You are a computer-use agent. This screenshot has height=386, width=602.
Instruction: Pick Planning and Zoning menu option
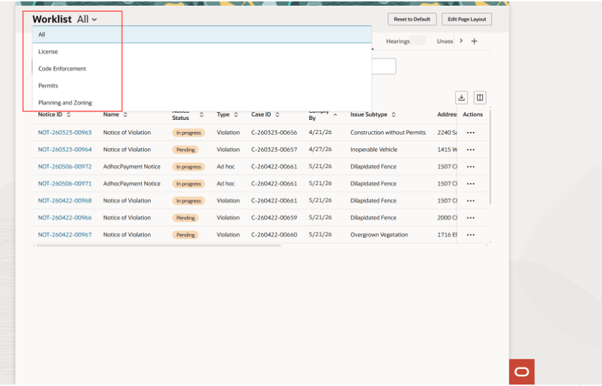(202, 102)
